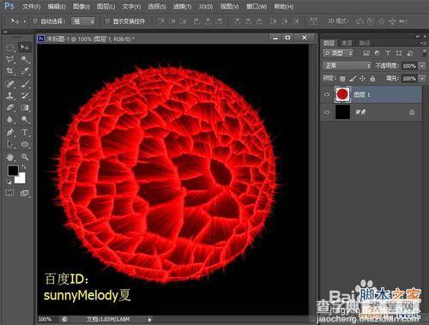The image size is (429, 325).
Task: Select the Healing Brush tool
Action: (x=10, y=84)
